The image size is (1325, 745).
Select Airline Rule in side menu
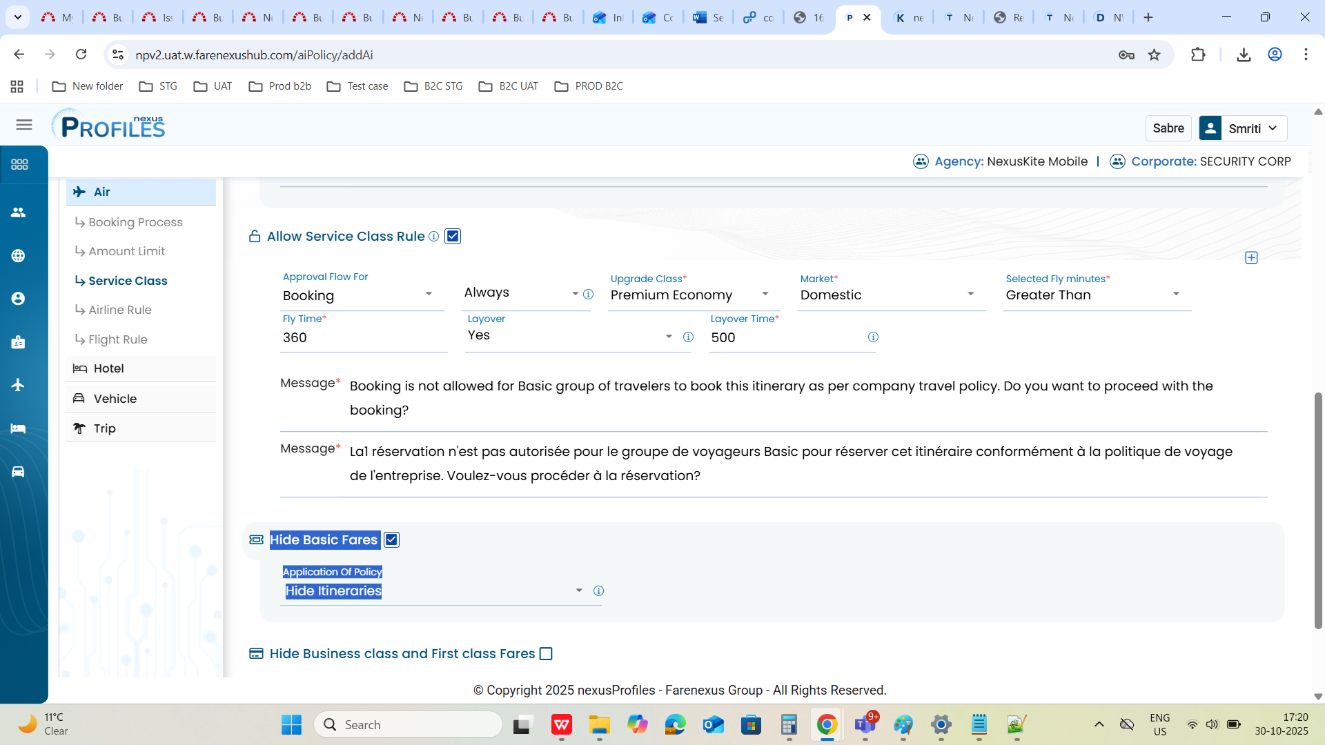(x=119, y=310)
